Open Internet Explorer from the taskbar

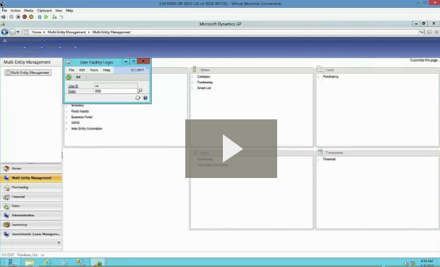tap(46, 263)
